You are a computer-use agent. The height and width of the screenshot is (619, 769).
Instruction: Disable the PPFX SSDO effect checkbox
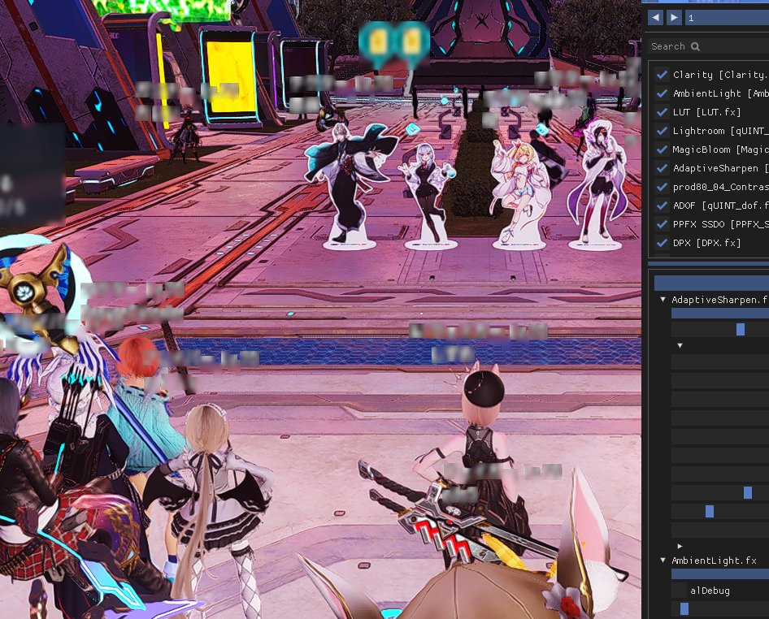coord(662,224)
